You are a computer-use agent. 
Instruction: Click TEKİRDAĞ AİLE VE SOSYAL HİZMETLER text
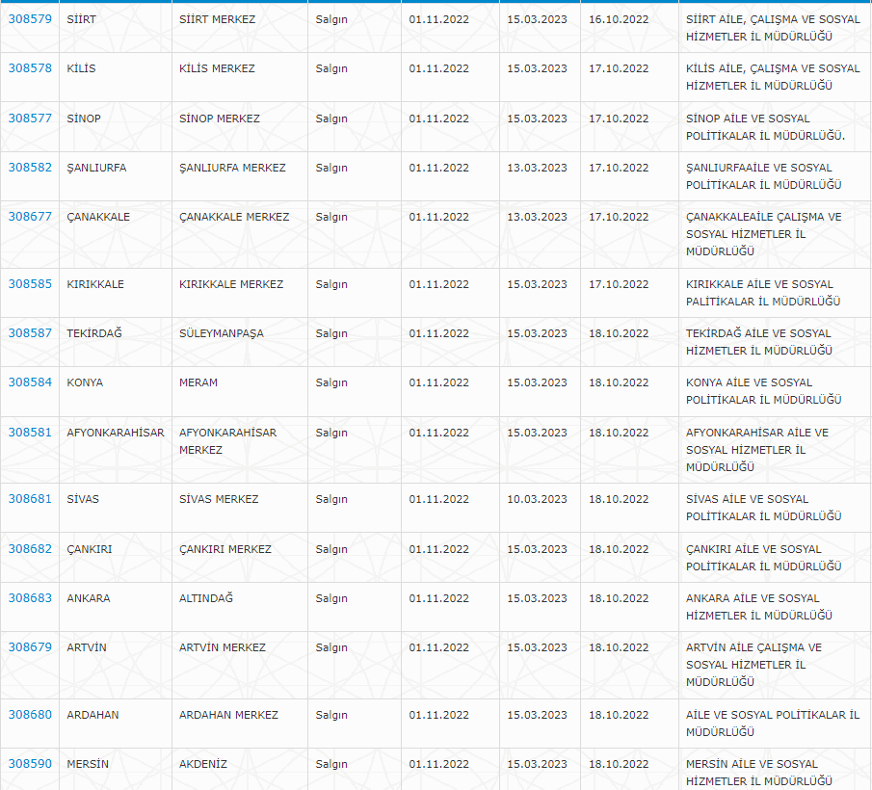[759, 342]
